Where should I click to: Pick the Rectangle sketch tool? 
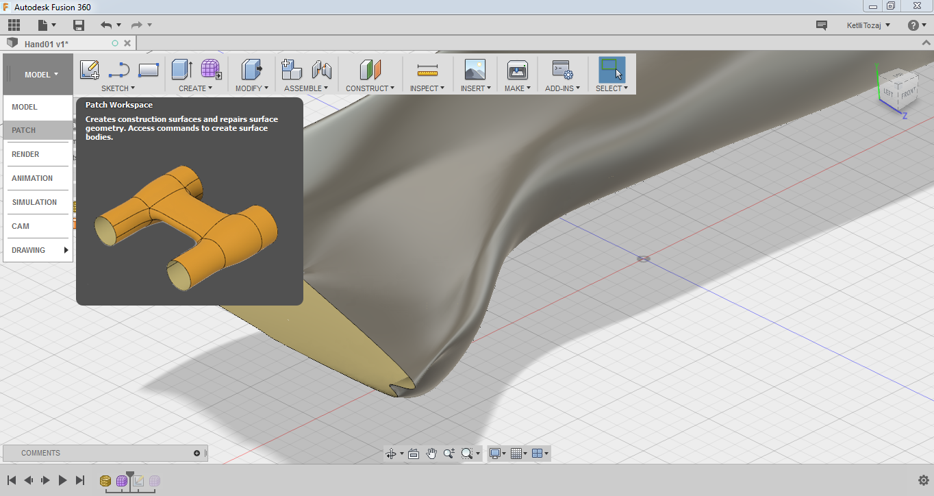tap(149, 70)
